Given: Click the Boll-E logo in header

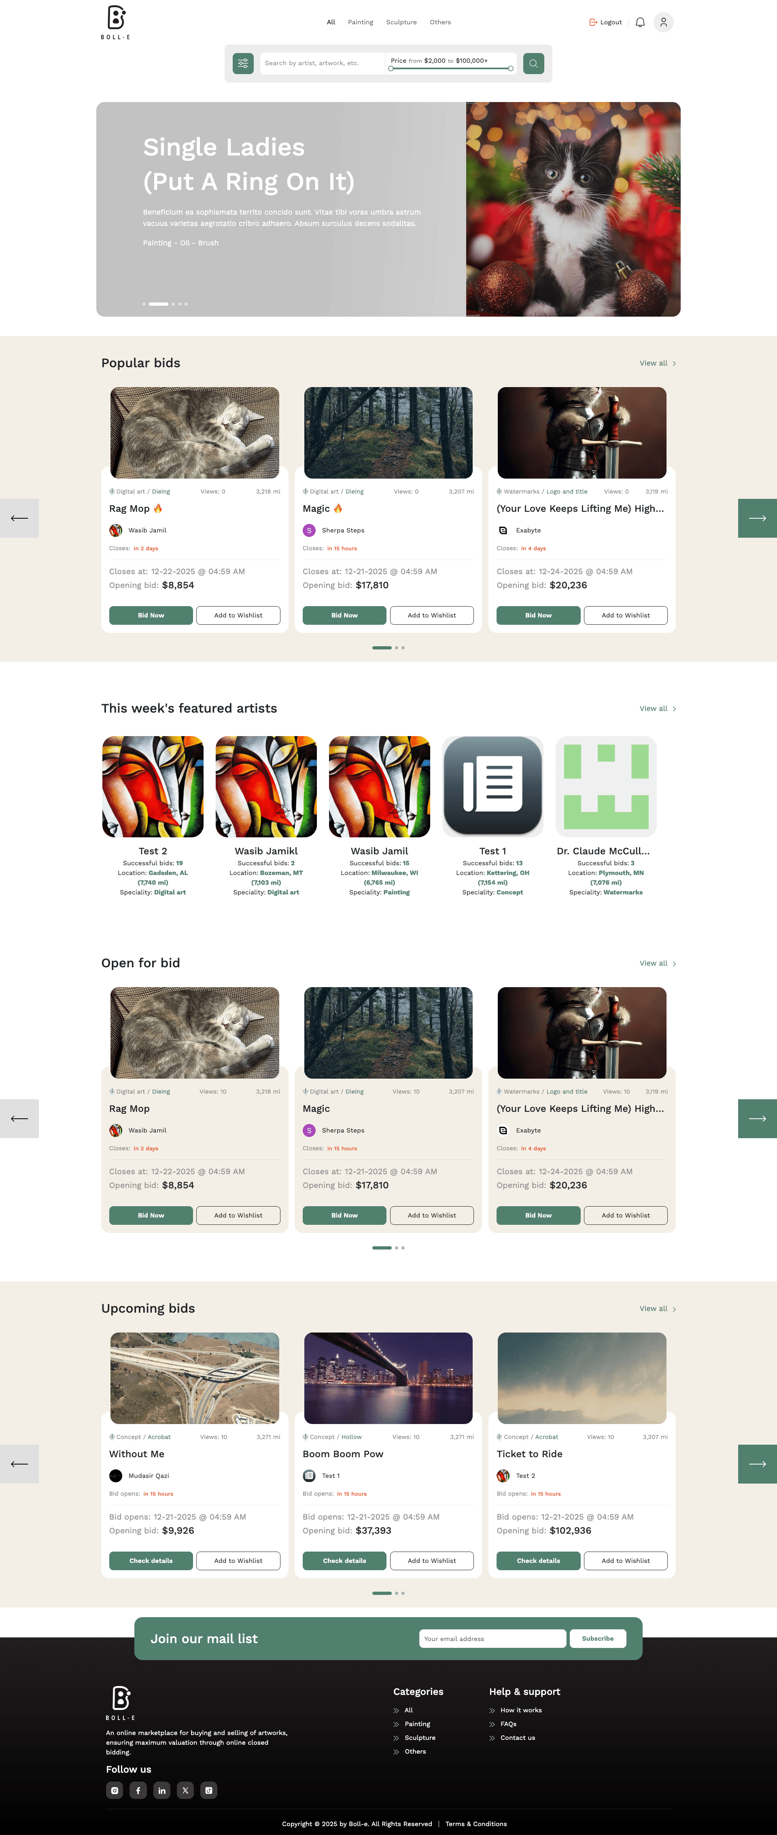Looking at the screenshot, I should point(116,22).
